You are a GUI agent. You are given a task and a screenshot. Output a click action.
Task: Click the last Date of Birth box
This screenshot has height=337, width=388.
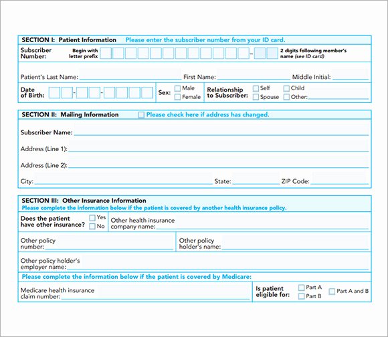click(147, 93)
